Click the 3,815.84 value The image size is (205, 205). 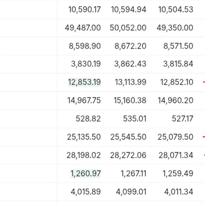click(x=178, y=64)
